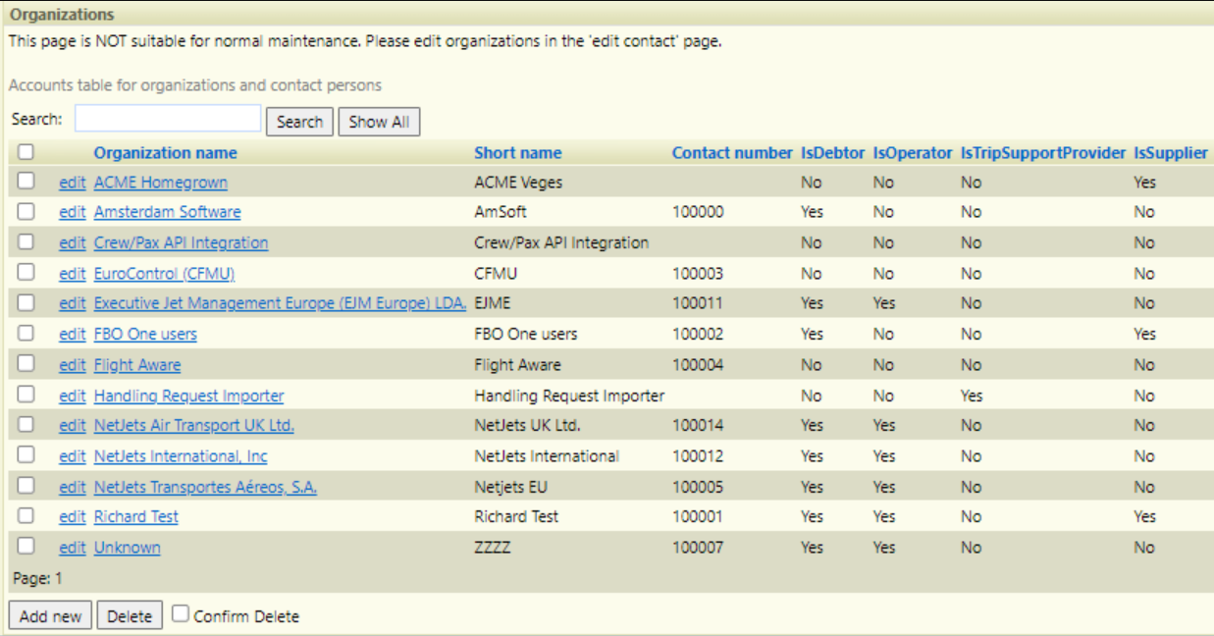Check the NetJets Transportes Aéreos row checkbox
The height and width of the screenshot is (636, 1214).
point(26,485)
